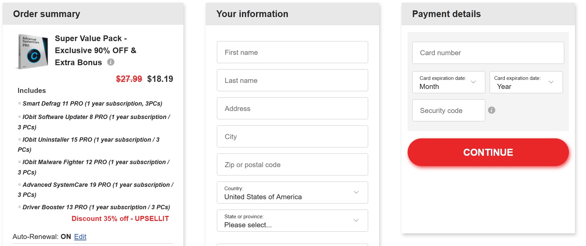Select the Security code field
The image size is (586, 246).
click(x=448, y=110)
